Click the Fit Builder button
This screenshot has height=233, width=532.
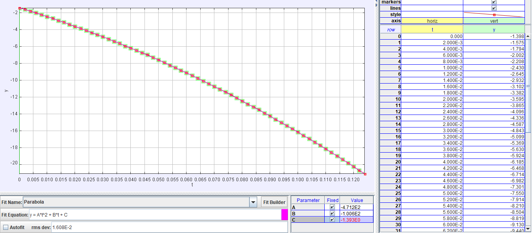pyautogui.click(x=274, y=202)
